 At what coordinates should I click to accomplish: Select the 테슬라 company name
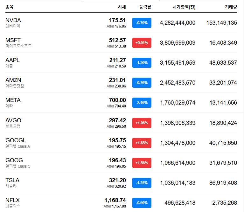(11, 186)
